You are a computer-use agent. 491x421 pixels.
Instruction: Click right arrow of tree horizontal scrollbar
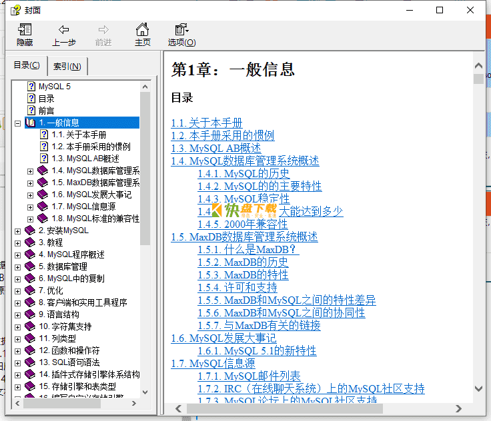pos(134,404)
